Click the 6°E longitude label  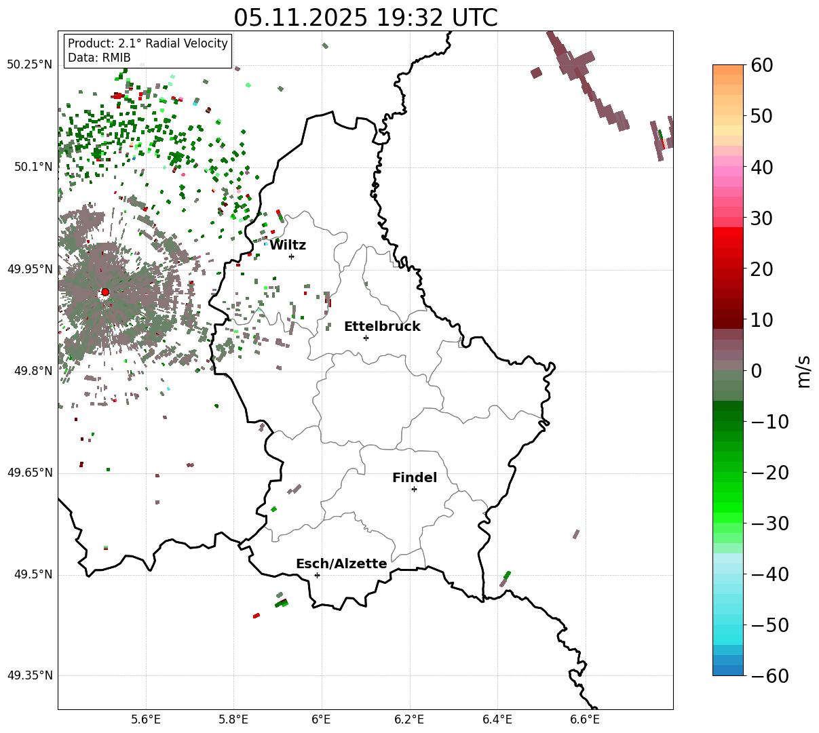pyautogui.click(x=322, y=719)
